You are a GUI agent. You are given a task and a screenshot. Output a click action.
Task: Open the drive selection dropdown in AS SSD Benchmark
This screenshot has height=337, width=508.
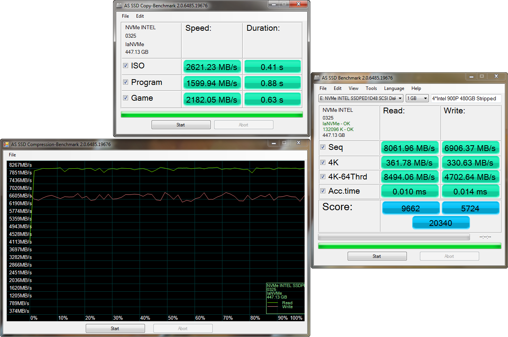(x=361, y=98)
